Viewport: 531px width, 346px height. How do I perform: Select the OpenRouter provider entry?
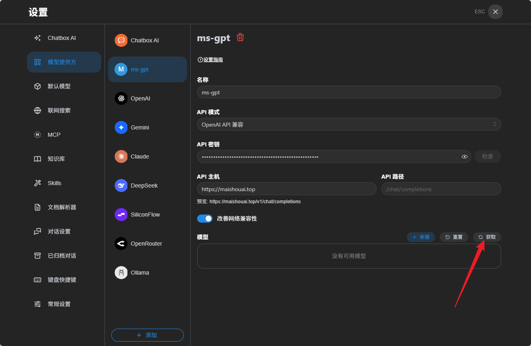pyautogui.click(x=148, y=244)
